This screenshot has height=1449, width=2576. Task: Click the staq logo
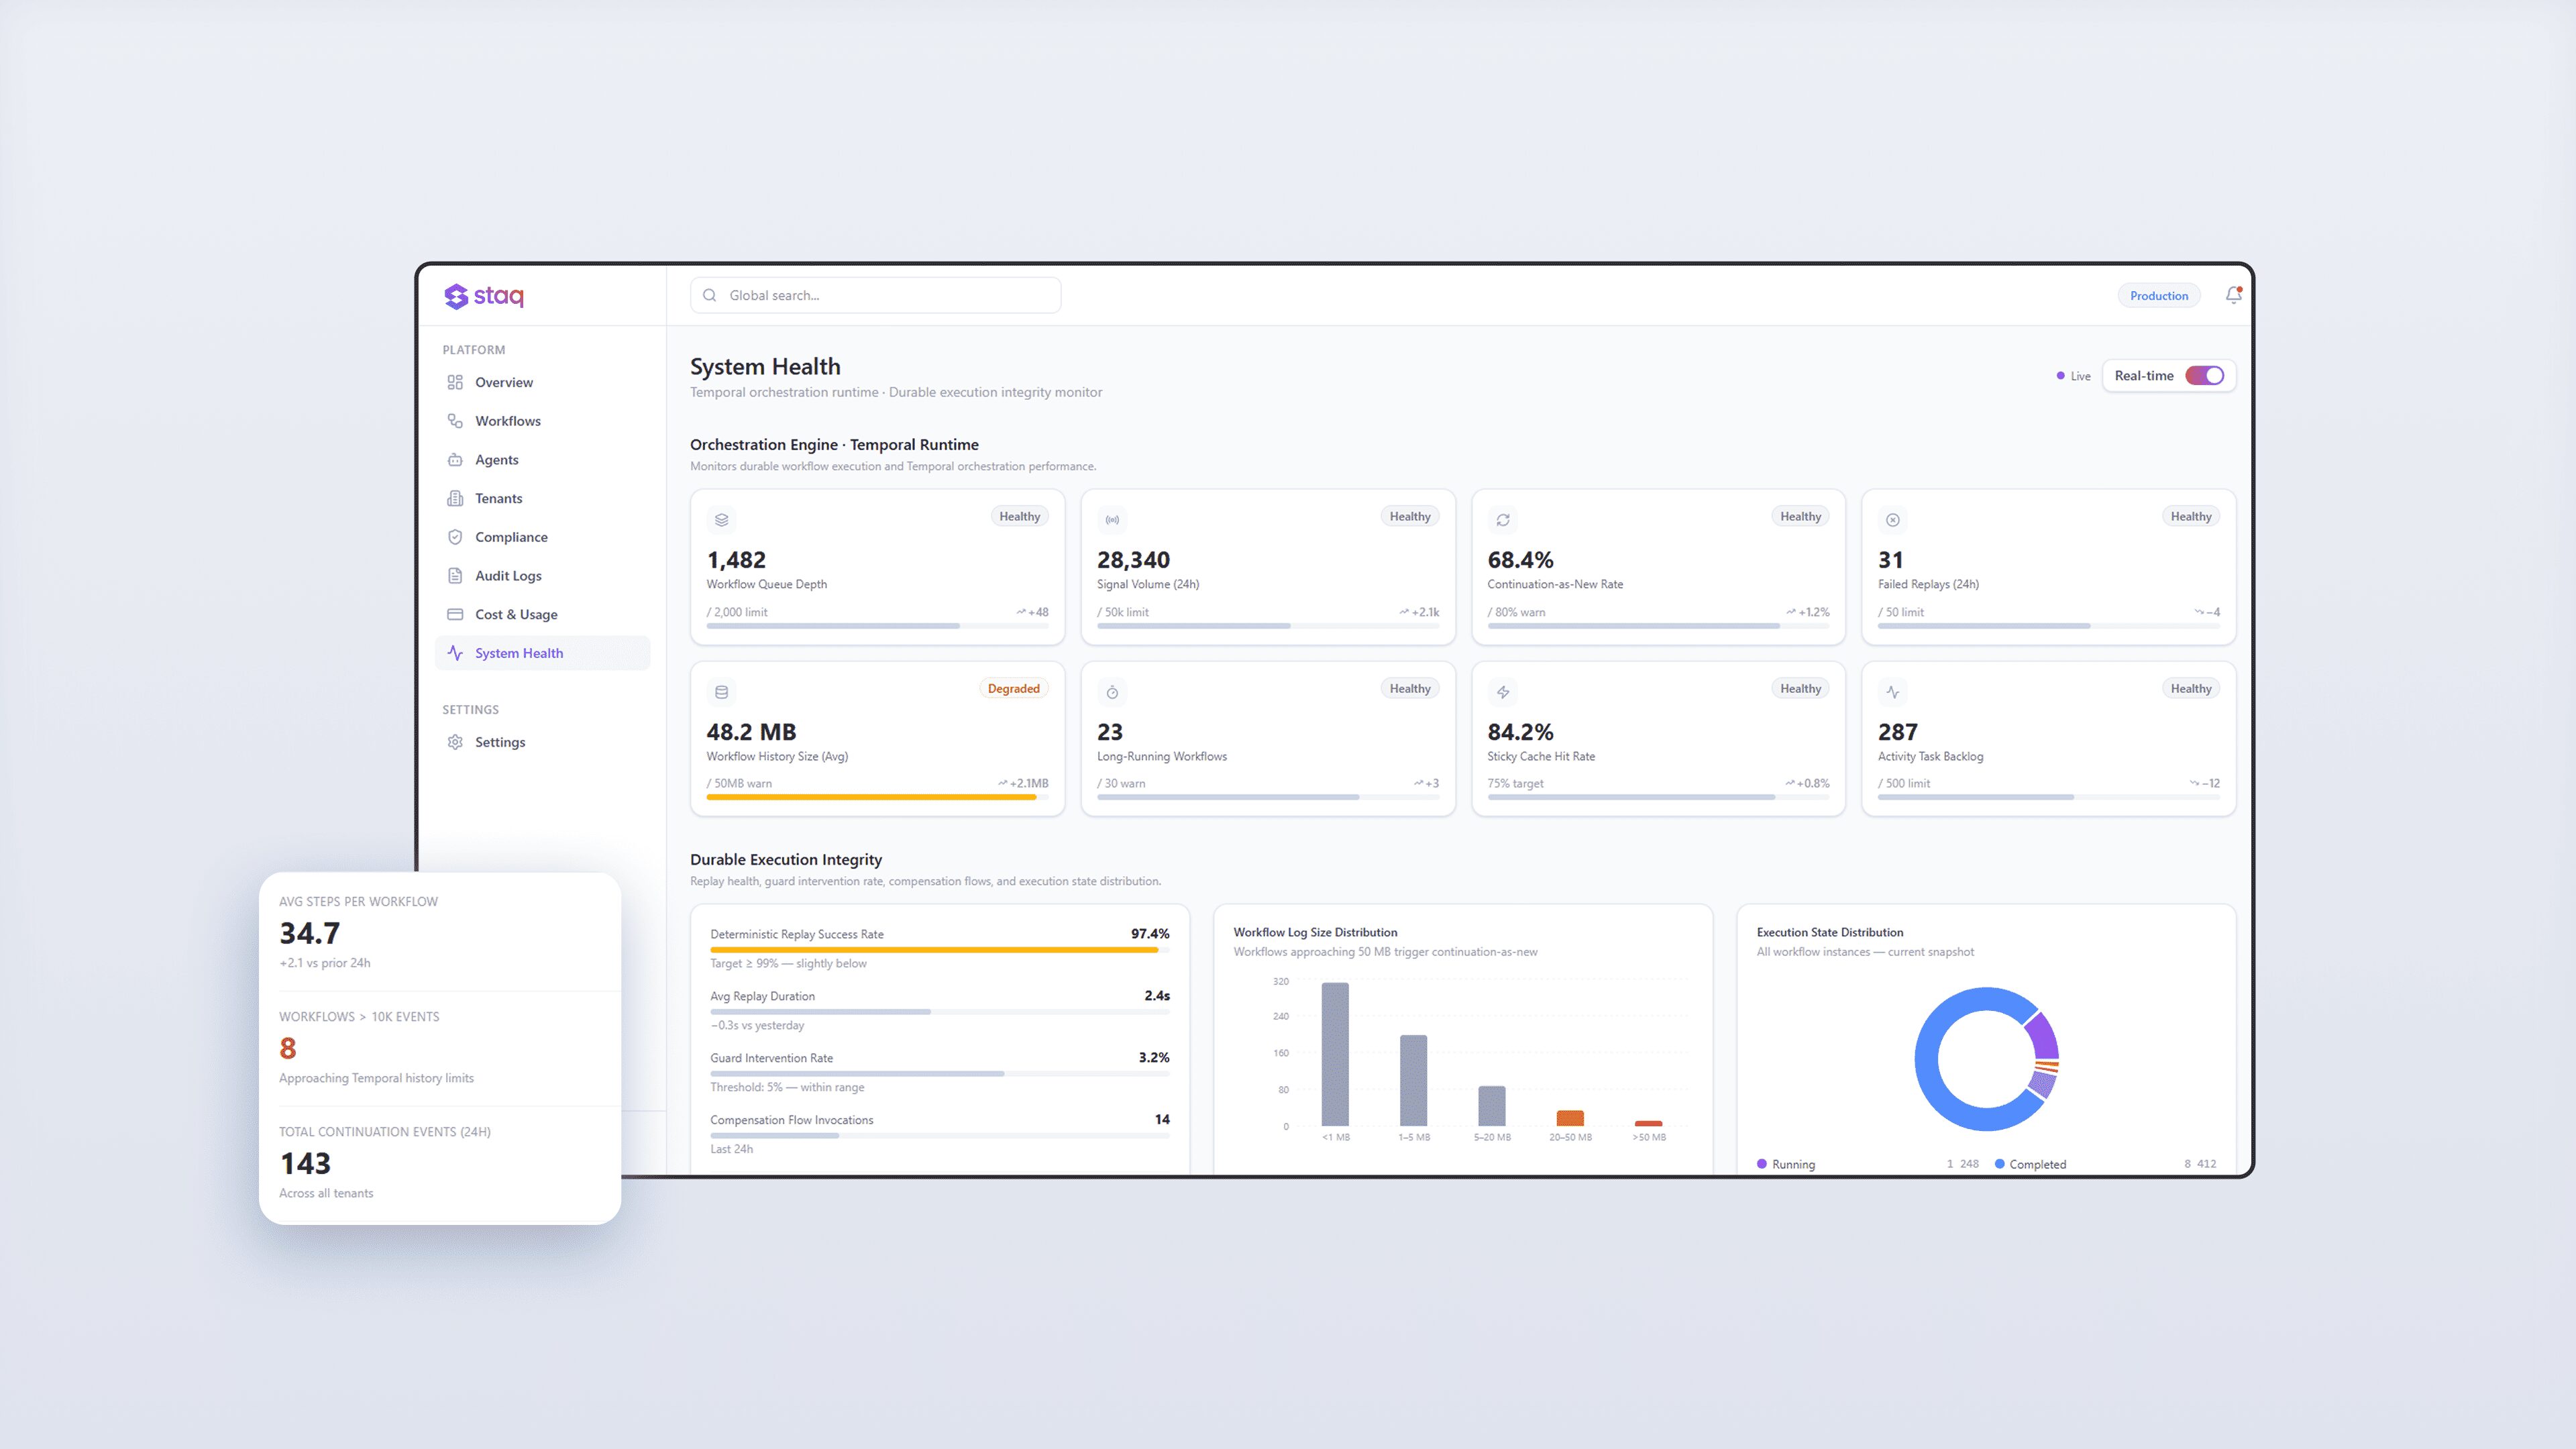click(x=483, y=296)
